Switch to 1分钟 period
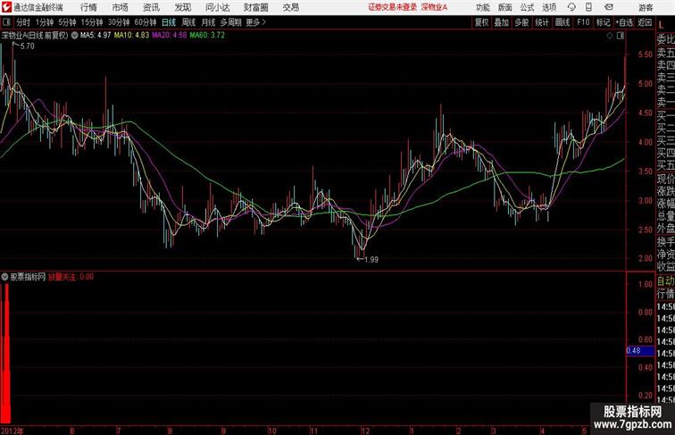 pyautogui.click(x=45, y=22)
